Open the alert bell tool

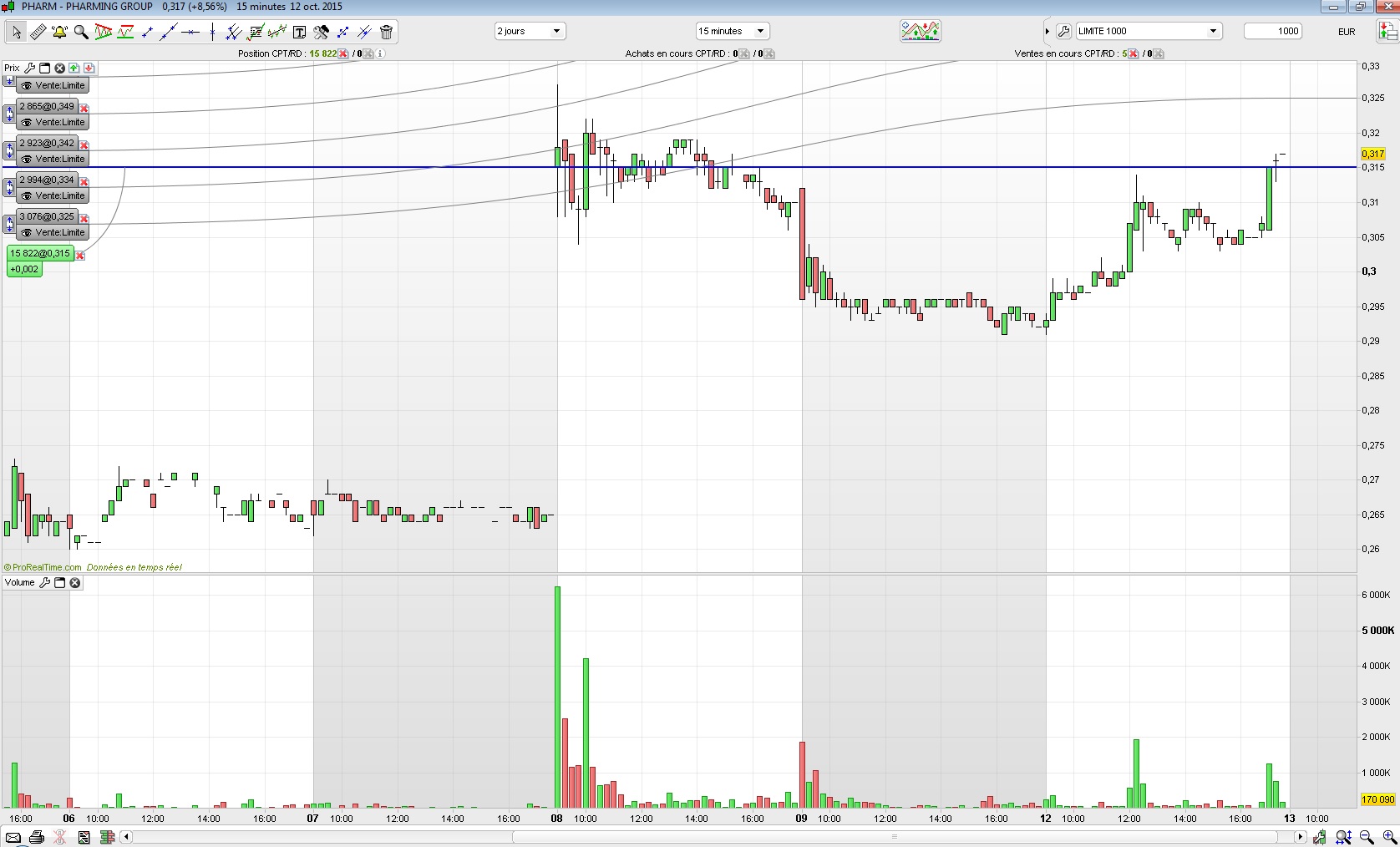click(59, 32)
